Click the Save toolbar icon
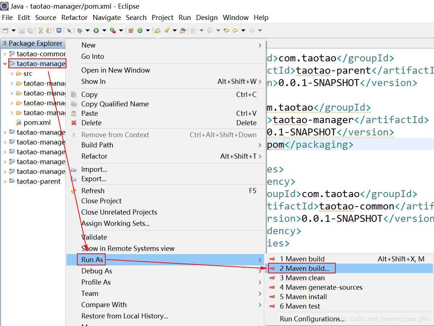 (x=22, y=30)
